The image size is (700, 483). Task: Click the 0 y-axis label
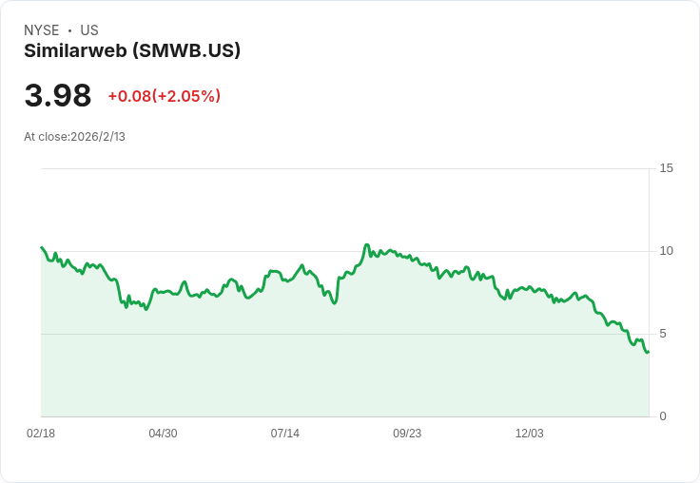click(663, 416)
